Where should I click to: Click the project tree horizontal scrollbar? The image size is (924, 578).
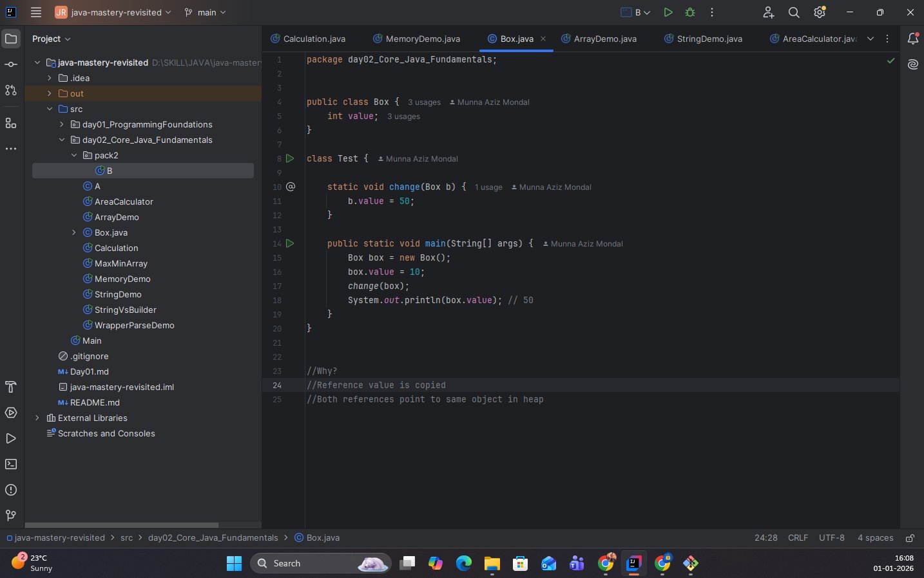tap(121, 525)
